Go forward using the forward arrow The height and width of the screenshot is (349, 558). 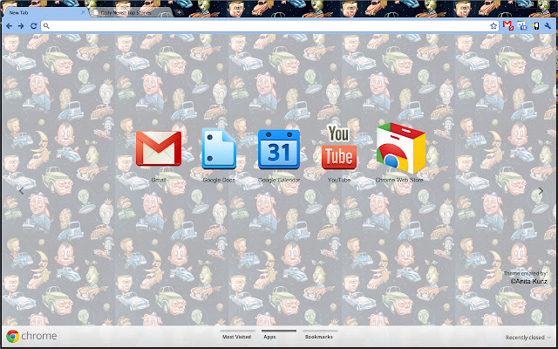[x=21, y=26]
